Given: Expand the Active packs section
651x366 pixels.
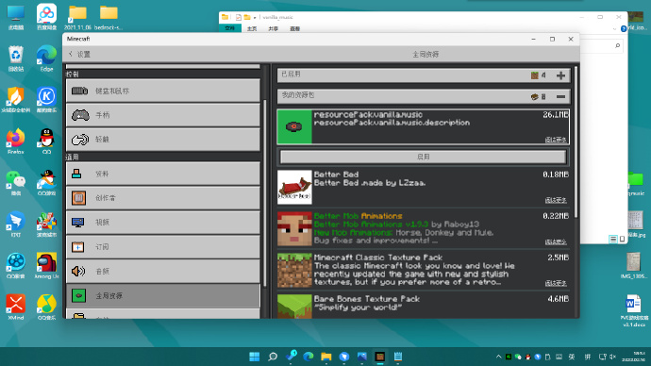Looking at the screenshot, I should point(560,75).
